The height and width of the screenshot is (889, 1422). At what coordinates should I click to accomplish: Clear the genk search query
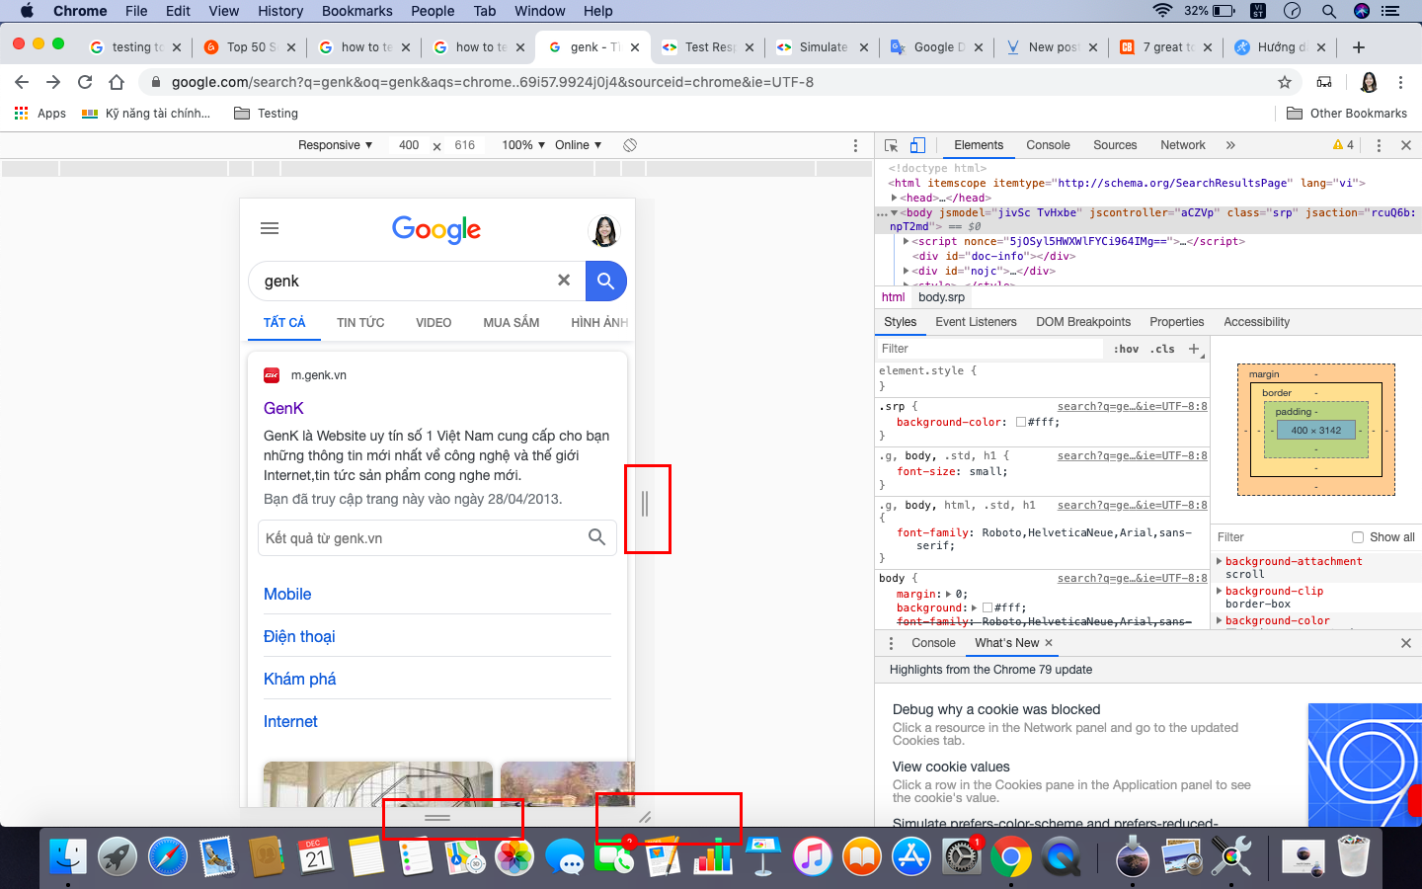tap(564, 281)
